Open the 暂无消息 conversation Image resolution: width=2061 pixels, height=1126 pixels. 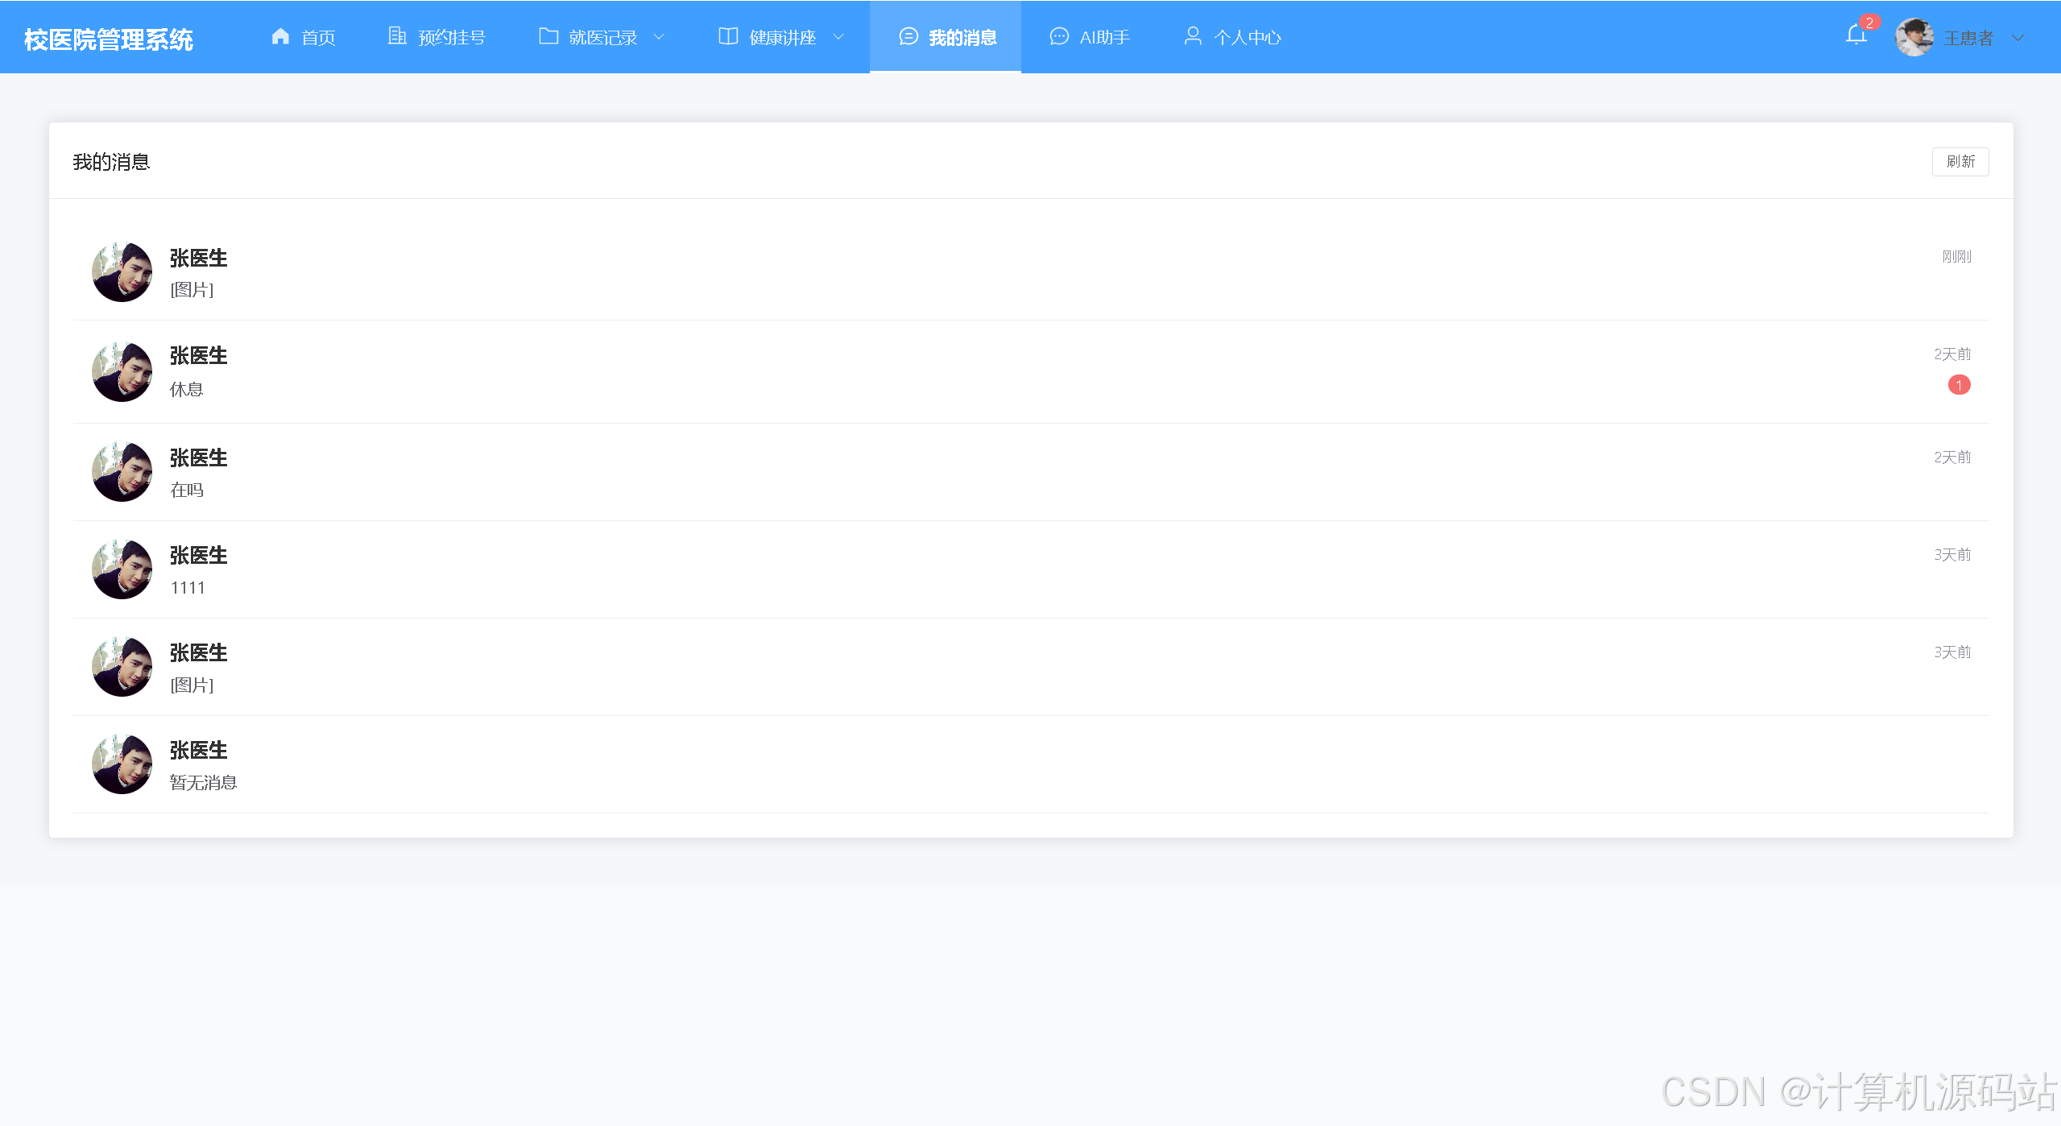click(1031, 764)
